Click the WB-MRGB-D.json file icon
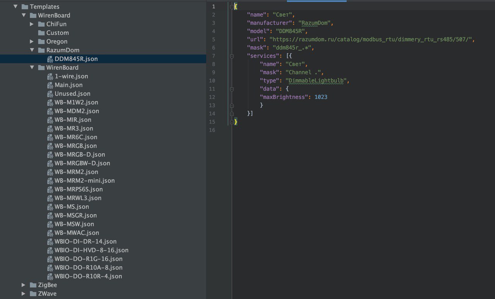The image size is (495, 299). pos(50,154)
